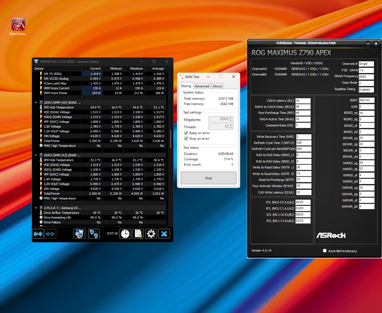Viewport: 382px width, 313px height.
Task: Click the Threads spinner up arrow
Action: 231,125
